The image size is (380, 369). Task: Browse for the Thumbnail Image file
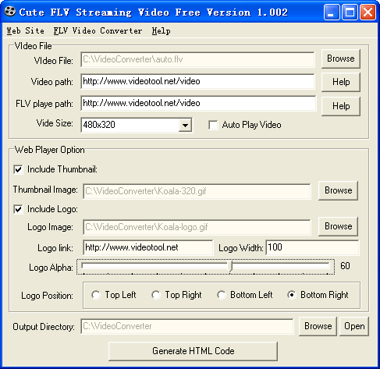tap(338, 190)
